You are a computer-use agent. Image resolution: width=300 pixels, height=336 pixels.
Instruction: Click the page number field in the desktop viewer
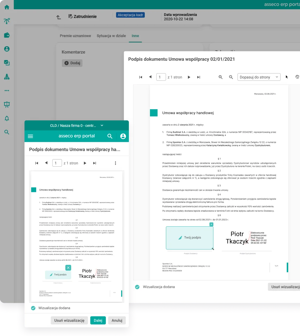coord(161,77)
